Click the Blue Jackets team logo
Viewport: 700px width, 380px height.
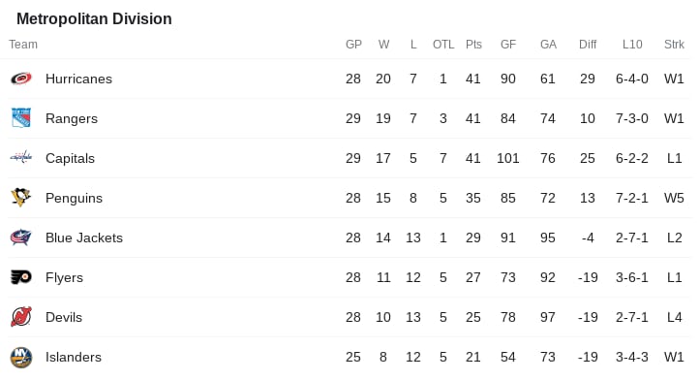click(x=21, y=237)
